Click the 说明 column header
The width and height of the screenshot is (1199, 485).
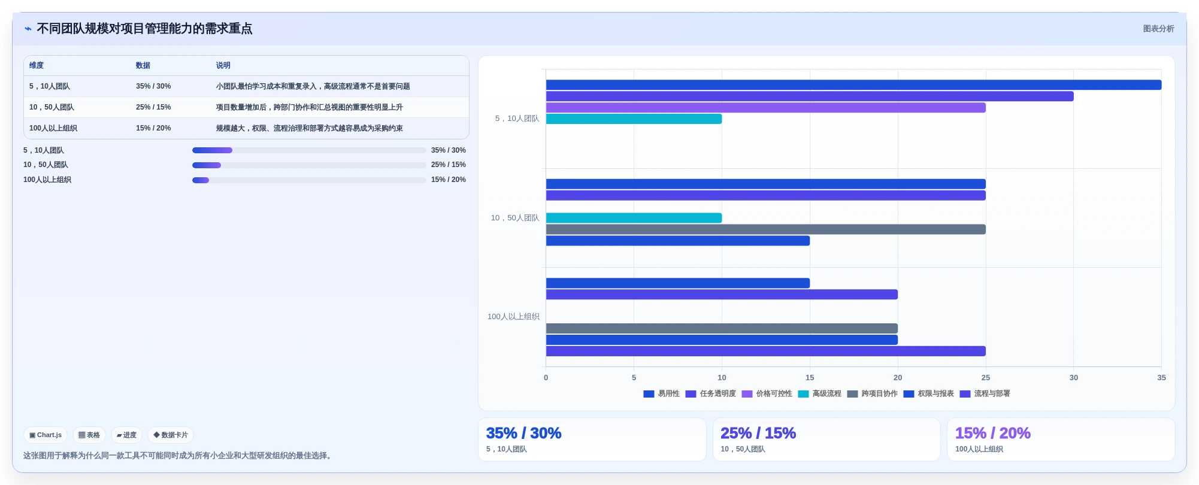[223, 65]
